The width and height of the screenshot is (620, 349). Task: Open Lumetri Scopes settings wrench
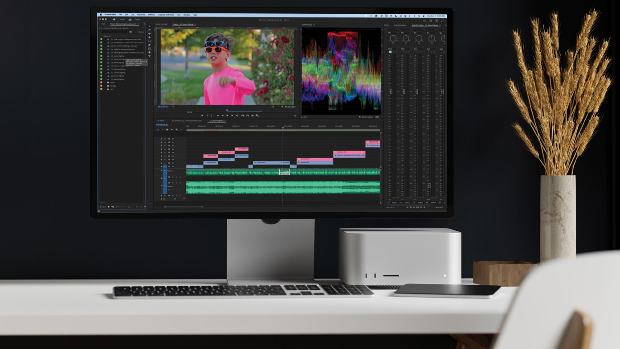359,117
